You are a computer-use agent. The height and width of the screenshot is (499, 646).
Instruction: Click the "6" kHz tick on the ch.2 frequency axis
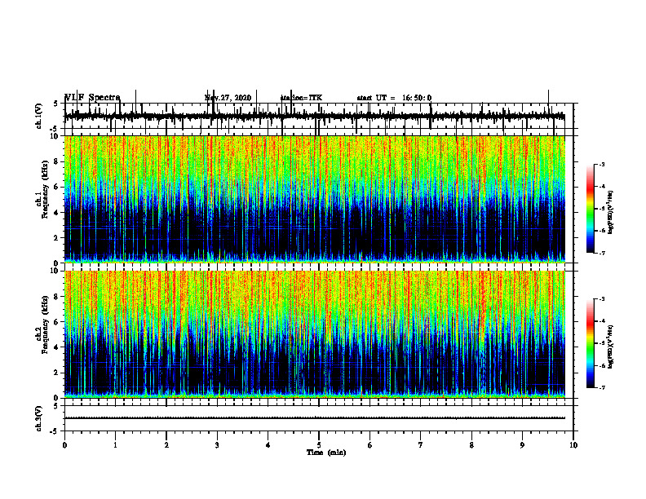pyautogui.click(x=57, y=322)
